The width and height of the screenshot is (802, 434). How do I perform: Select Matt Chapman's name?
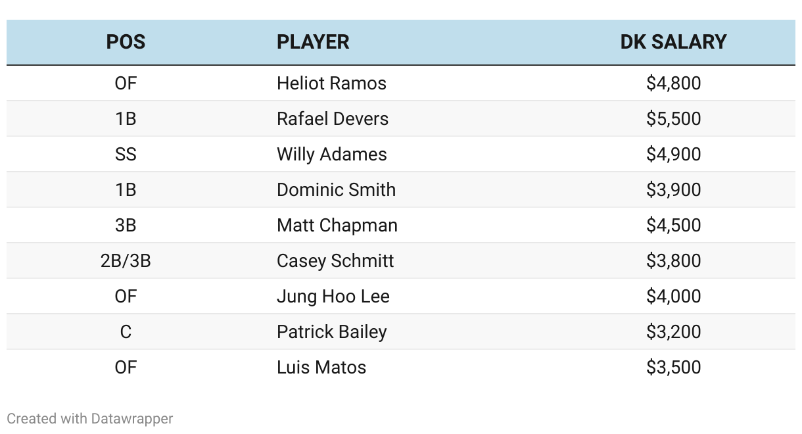pos(337,225)
